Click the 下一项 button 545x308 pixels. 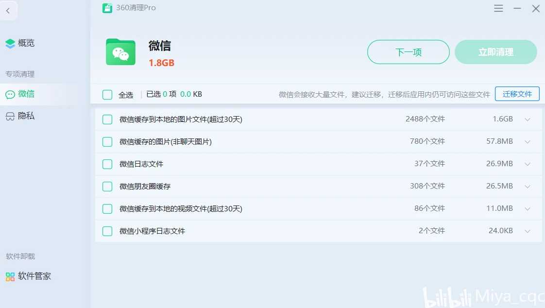[x=408, y=52]
